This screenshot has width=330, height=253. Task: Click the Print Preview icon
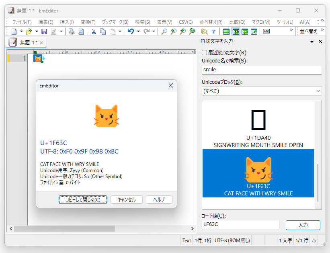(81, 32)
